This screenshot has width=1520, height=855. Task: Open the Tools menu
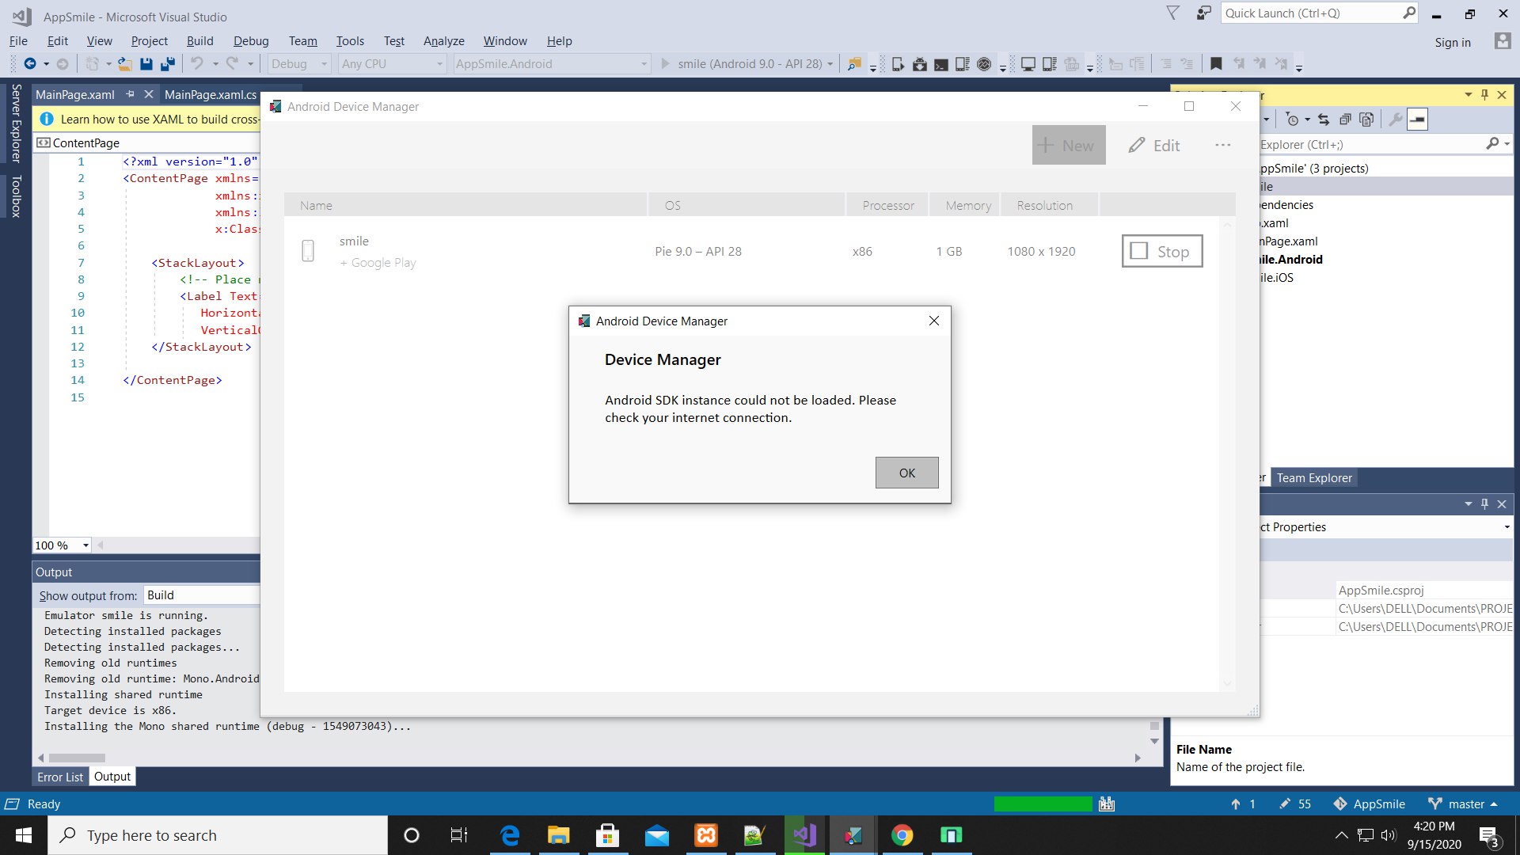coord(350,41)
